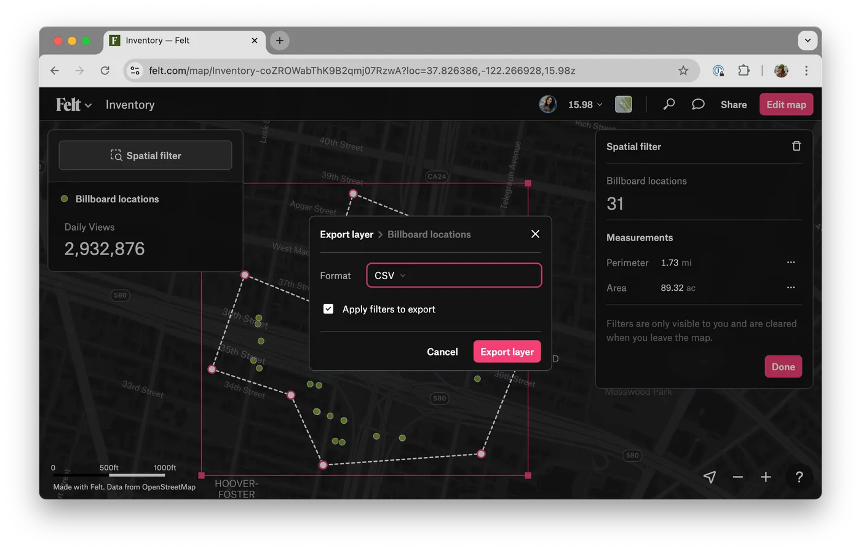Open Chrome three-dot menu
The image size is (861, 551).
click(x=806, y=71)
